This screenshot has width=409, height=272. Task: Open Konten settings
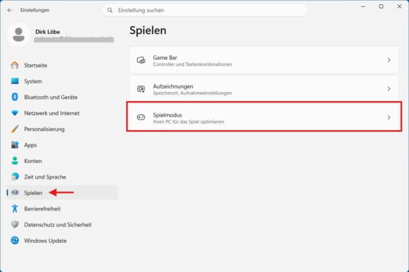62,161
